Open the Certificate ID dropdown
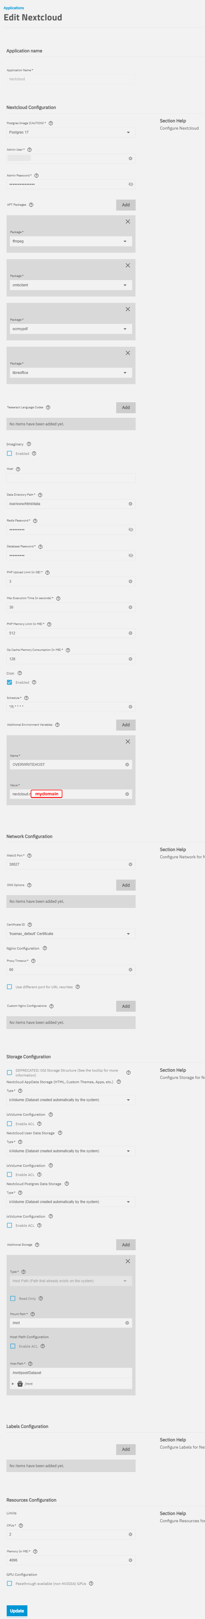Image resolution: width=205 pixels, height=1619 pixels. click(x=71, y=933)
